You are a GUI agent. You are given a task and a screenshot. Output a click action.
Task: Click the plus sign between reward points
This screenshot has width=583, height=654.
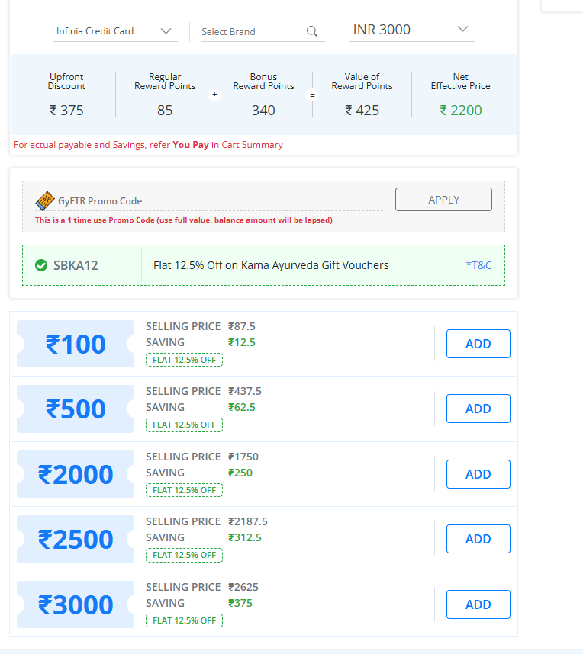point(214,95)
